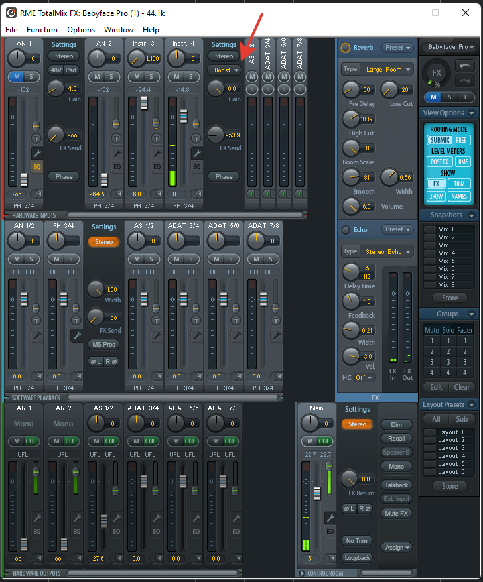Toggle the Echo power circle
483x582 pixels.
coord(345,230)
